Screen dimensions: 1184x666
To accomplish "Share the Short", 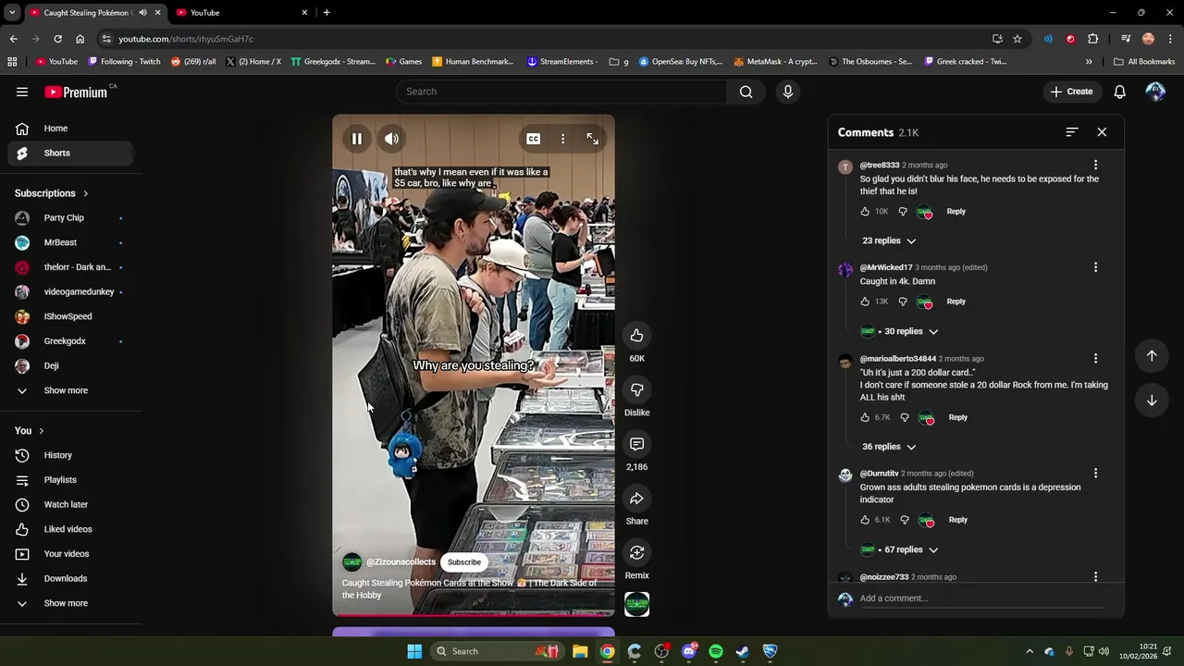I will [636, 499].
